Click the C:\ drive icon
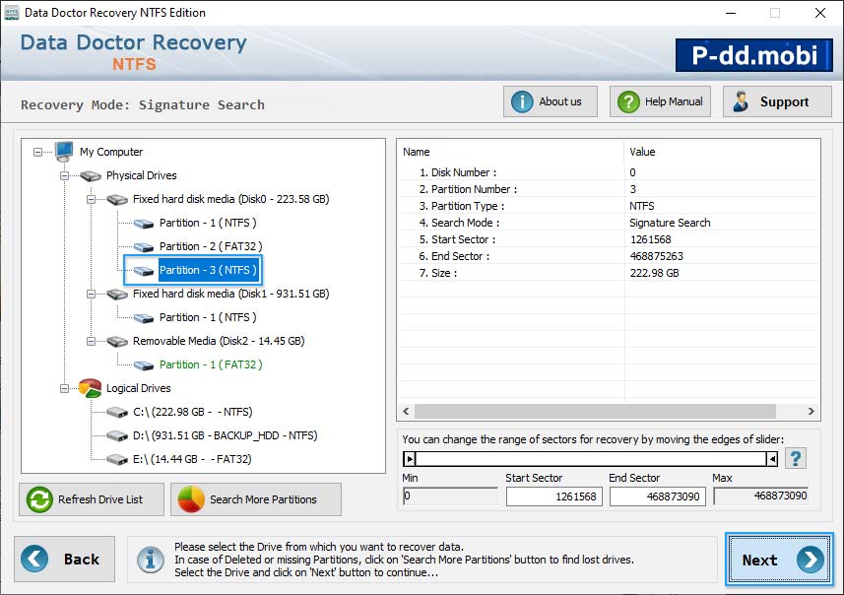The image size is (844, 595). tap(117, 413)
